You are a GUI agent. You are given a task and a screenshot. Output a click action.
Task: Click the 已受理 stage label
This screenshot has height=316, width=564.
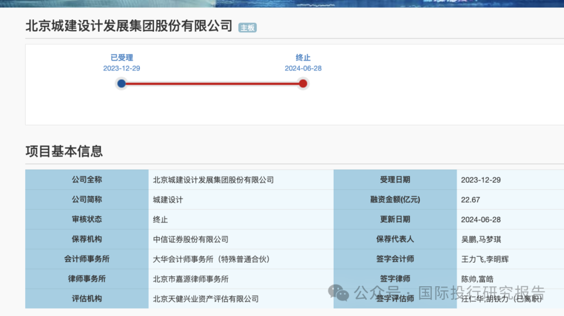tap(122, 57)
